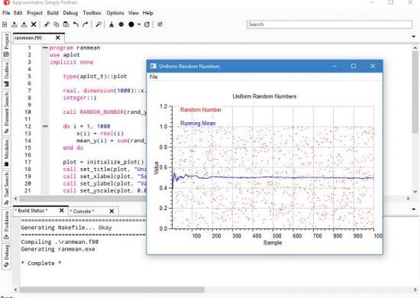This screenshot has height=298, width=420.
Task: Open File menu in plot window
Action: [x=153, y=77]
